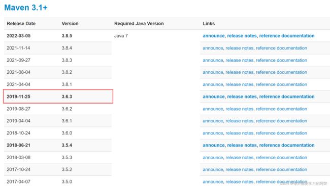The height and width of the screenshot is (187, 330).
Task: Select the release date 2019-11-25
Action: (18, 97)
